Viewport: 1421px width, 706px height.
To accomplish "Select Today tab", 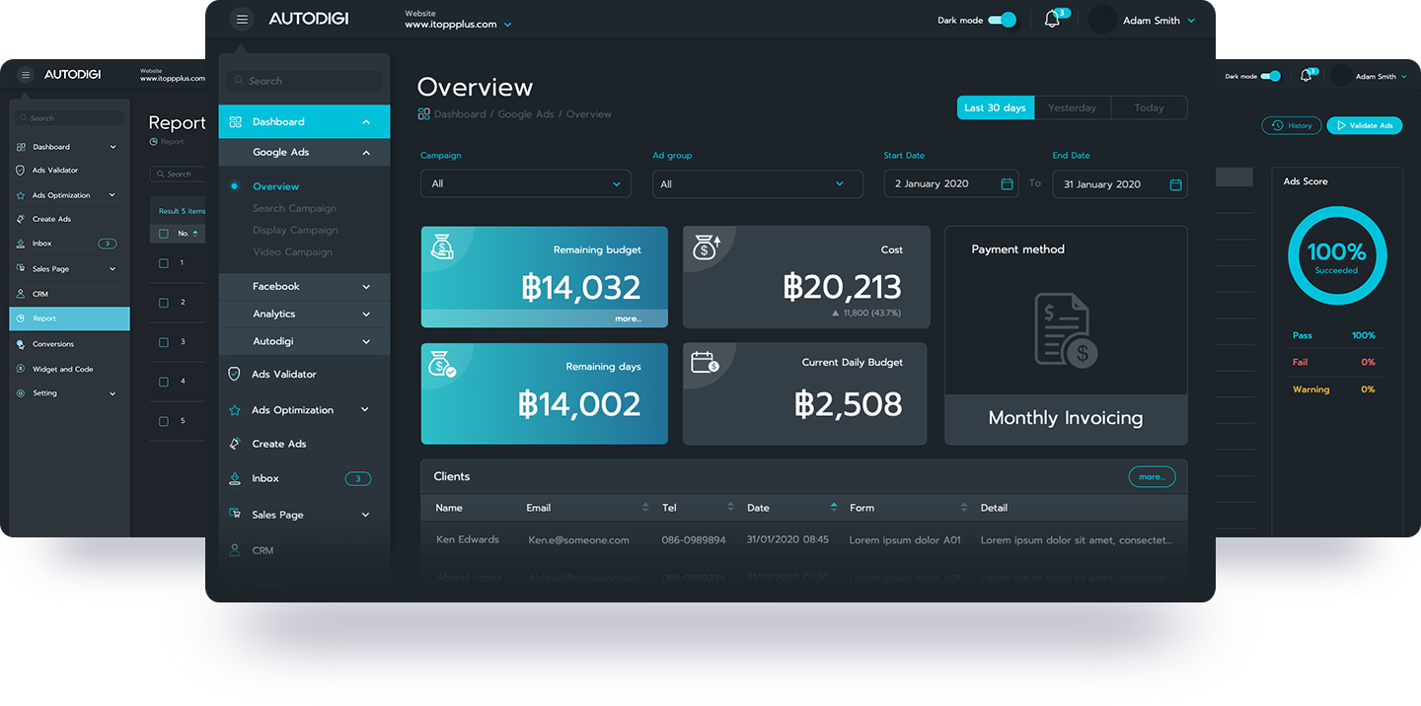I will (x=1149, y=108).
